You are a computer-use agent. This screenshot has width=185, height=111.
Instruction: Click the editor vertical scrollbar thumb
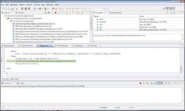(181, 69)
